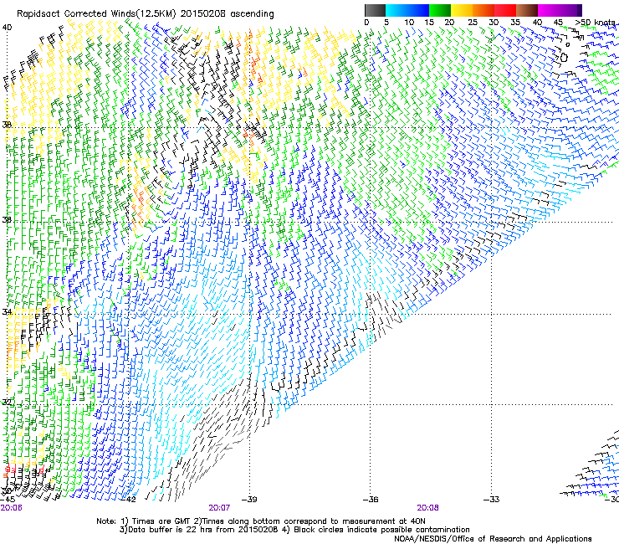Click the legend tick label '10'
This screenshot has height=544, width=619.
409,23
